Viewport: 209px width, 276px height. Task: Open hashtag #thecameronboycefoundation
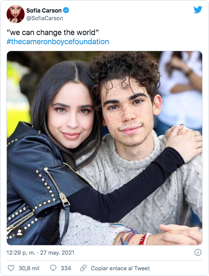pyautogui.click(x=58, y=42)
